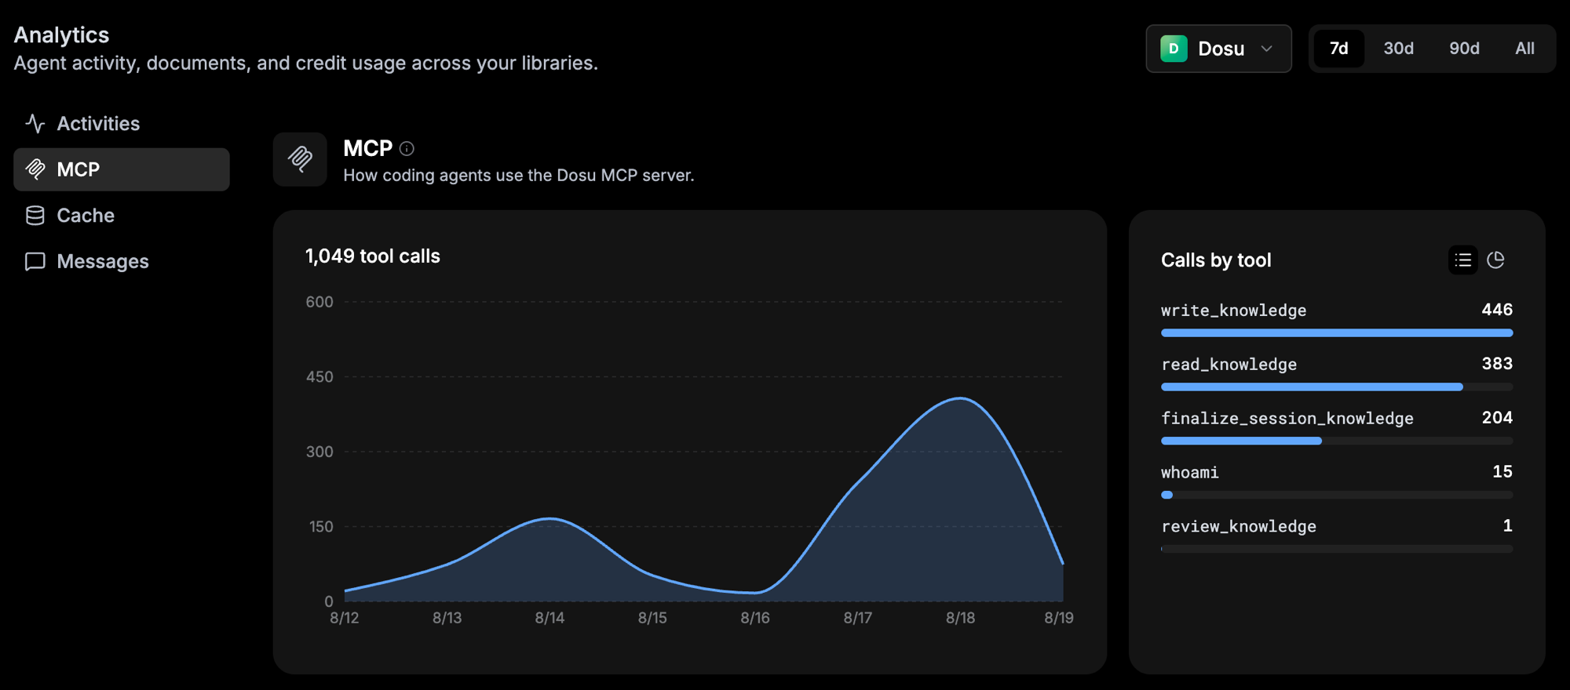Expand the chevron next to Dosu
The image size is (1570, 690).
click(x=1266, y=49)
